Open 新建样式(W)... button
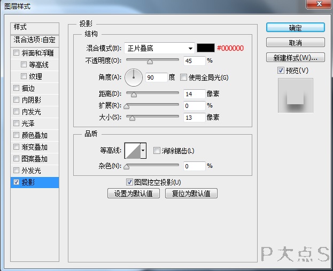Viewport: 333px width, 271px height. 296,57
